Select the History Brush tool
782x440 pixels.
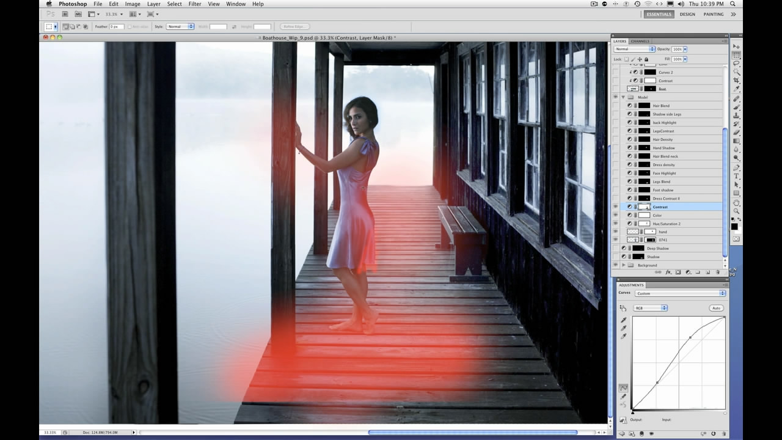736,124
